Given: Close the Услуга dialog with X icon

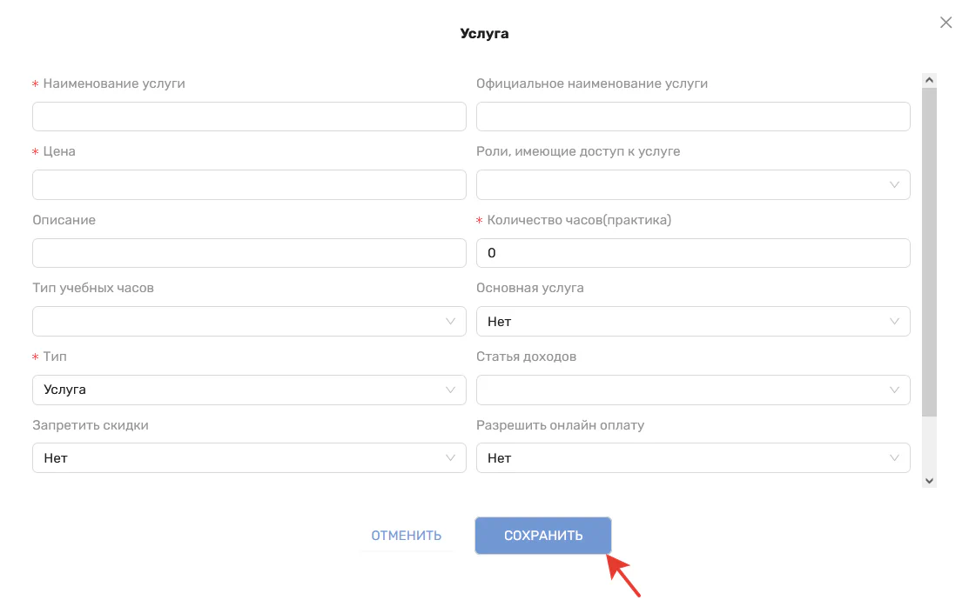Looking at the screenshot, I should click(945, 23).
